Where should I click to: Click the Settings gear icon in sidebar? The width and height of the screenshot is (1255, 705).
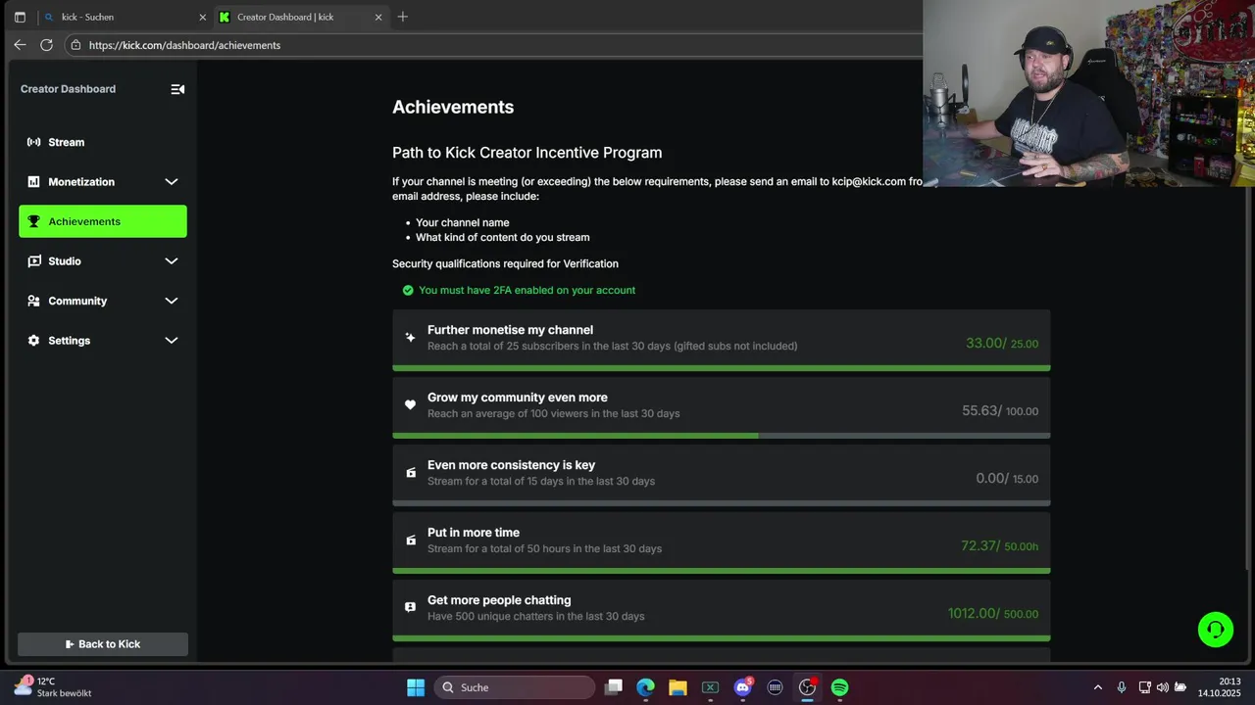[x=33, y=341]
